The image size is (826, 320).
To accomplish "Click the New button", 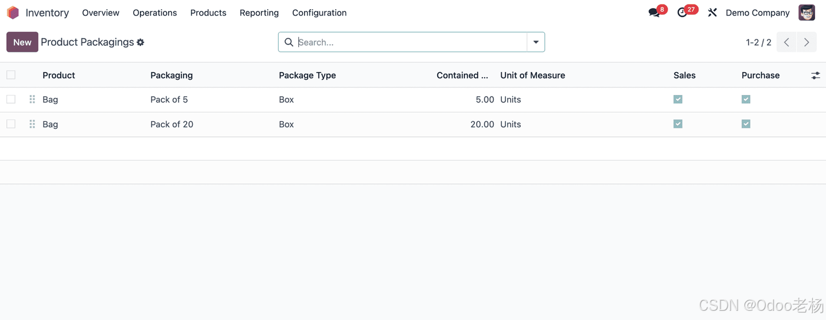I will tap(22, 42).
